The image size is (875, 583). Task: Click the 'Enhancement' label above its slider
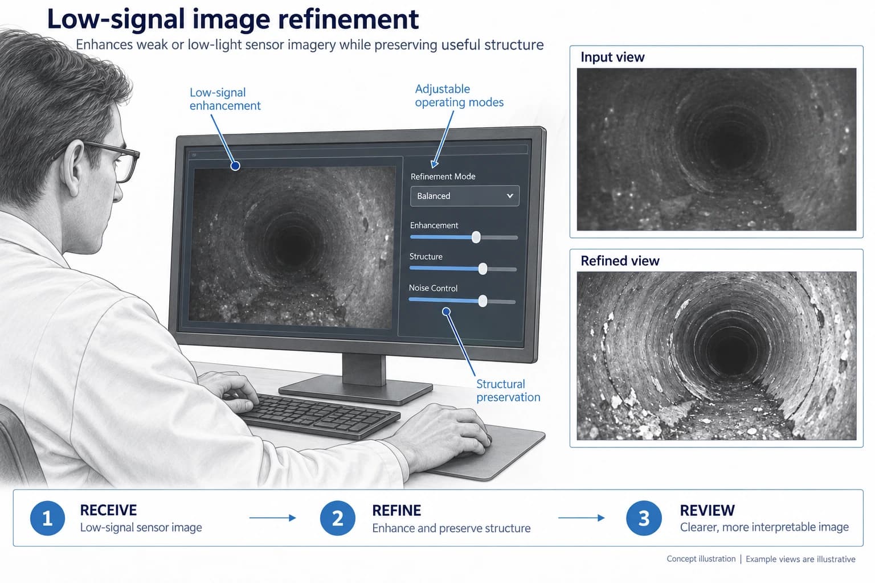pyautogui.click(x=434, y=225)
